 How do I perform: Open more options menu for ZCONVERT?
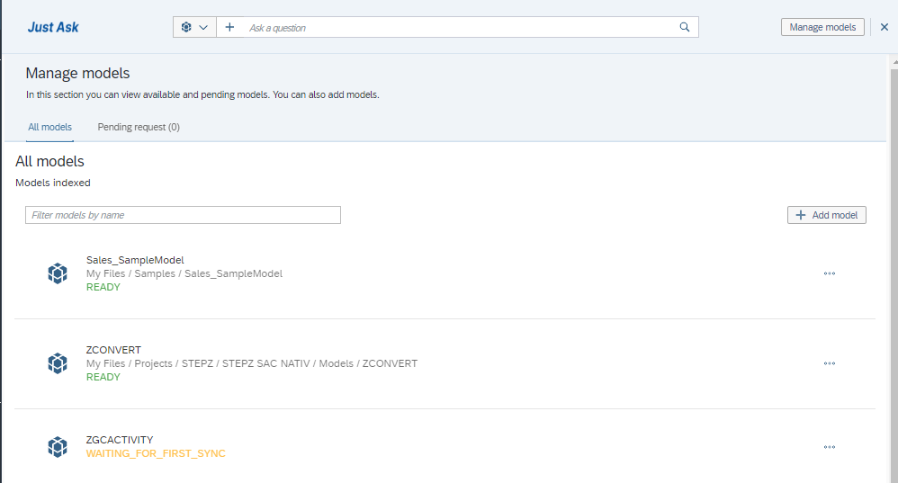point(829,363)
